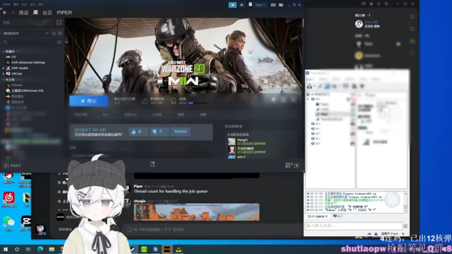
Task: Click the favorite star icon
Action: click(293, 99)
